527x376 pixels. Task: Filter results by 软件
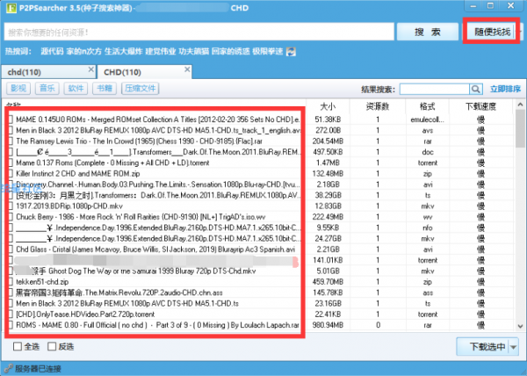(76, 89)
